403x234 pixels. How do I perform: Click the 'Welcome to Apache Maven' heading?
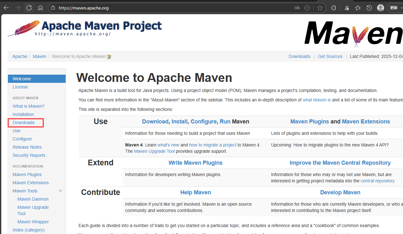[154, 78]
